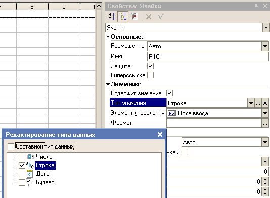Open the Формат ellipsis editor button

pyautogui.click(x=265, y=123)
